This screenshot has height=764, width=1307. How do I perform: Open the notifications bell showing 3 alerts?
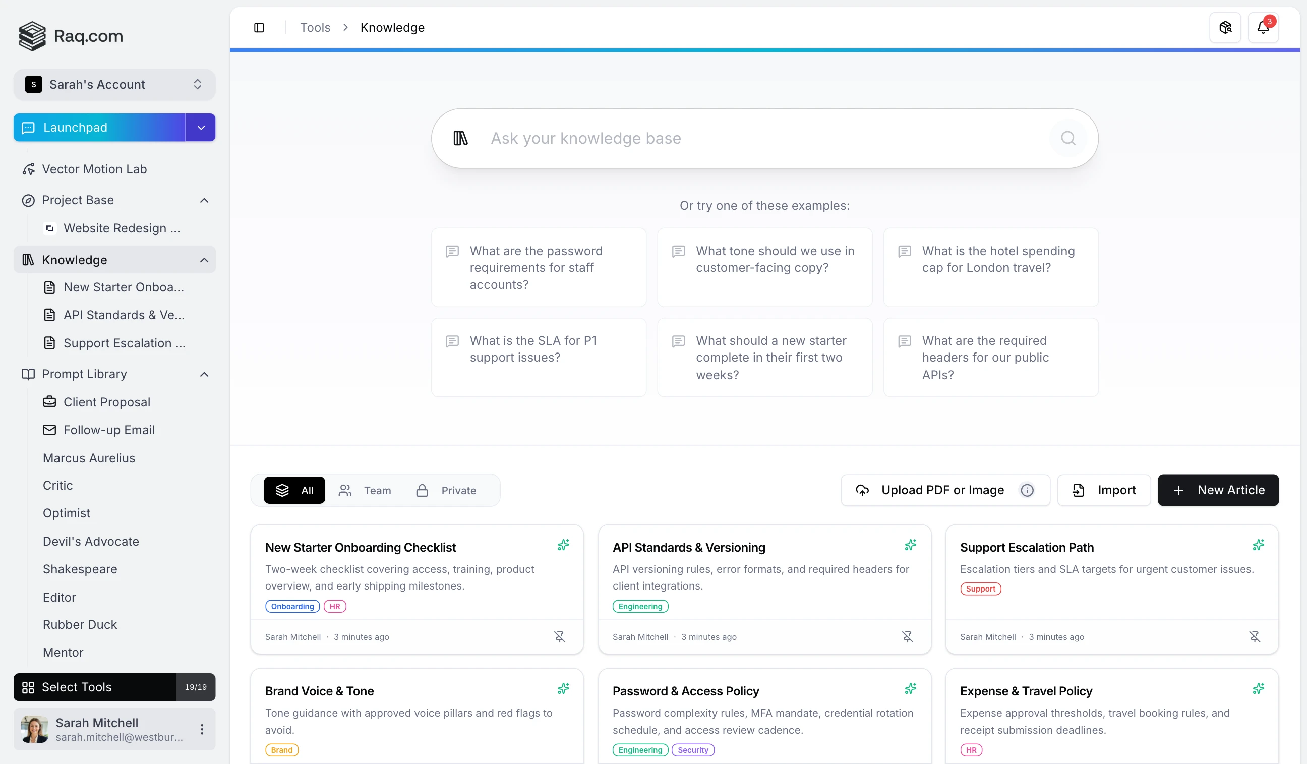[x=1264, y=27]
